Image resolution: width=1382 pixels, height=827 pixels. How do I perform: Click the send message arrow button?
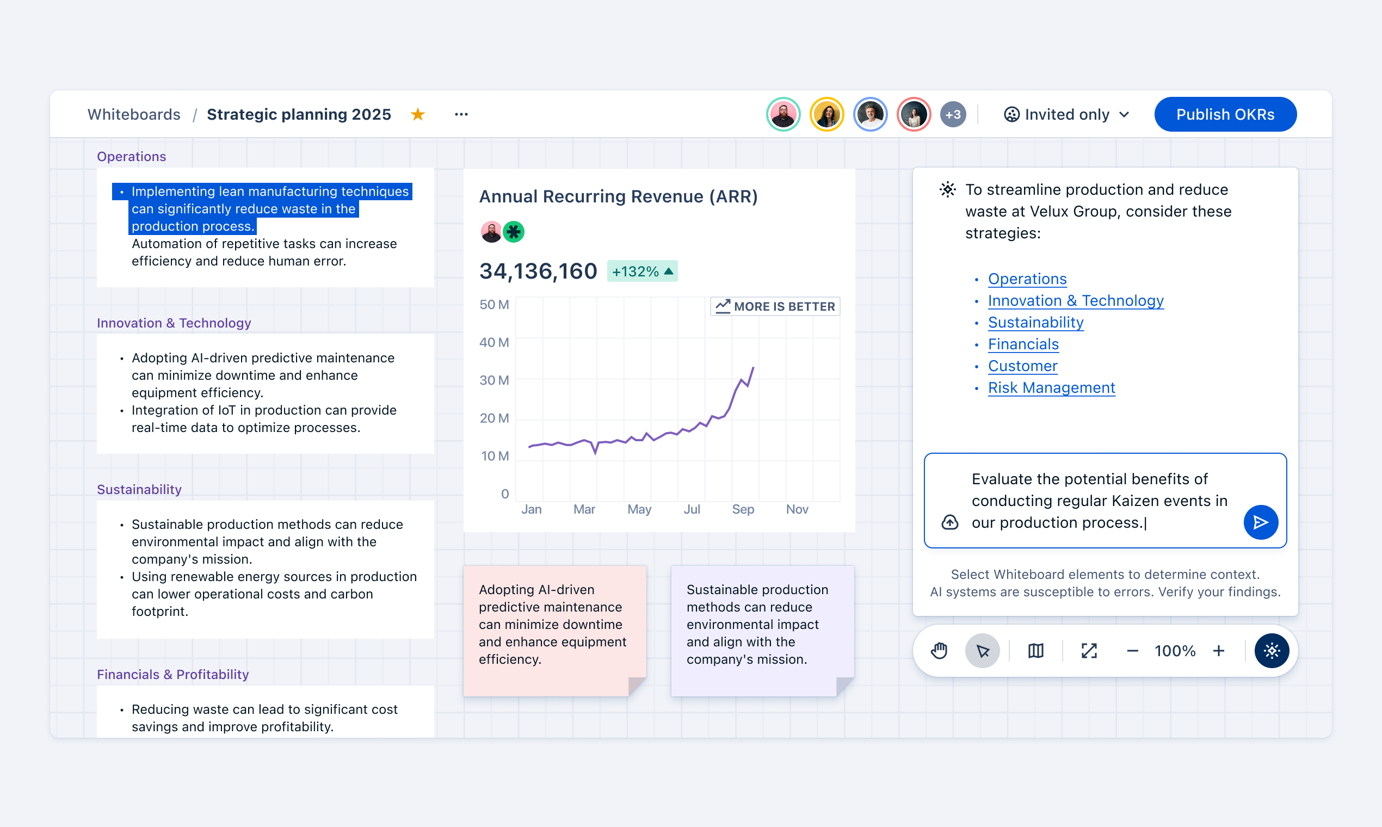click(x=1261, y=522)
